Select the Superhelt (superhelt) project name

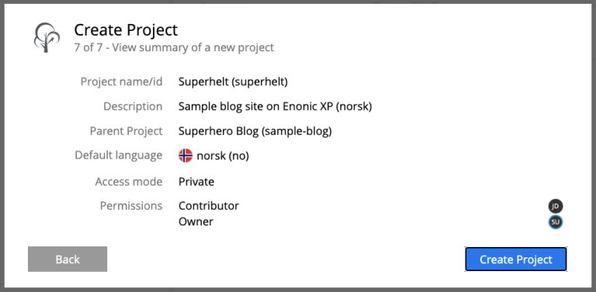[233, 81]
